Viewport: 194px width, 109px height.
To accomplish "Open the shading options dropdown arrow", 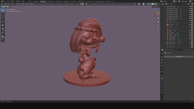I will (x=159, y=4).
